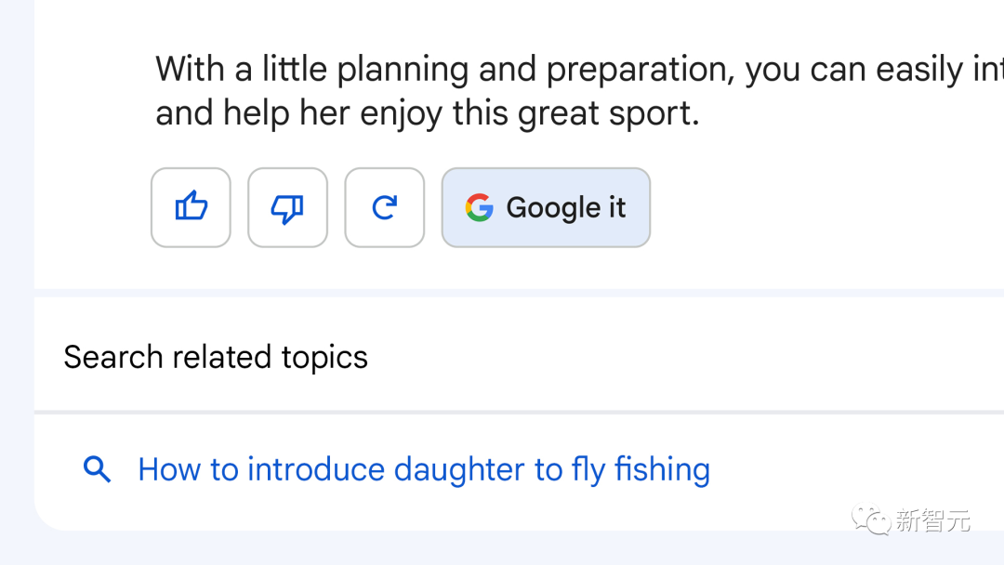1004x565 pixels.
Task: Click the Google G logo
Action: [479, 207]
